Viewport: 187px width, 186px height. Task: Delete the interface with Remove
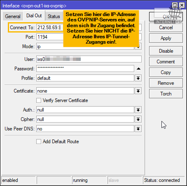(x=166, y=83)
